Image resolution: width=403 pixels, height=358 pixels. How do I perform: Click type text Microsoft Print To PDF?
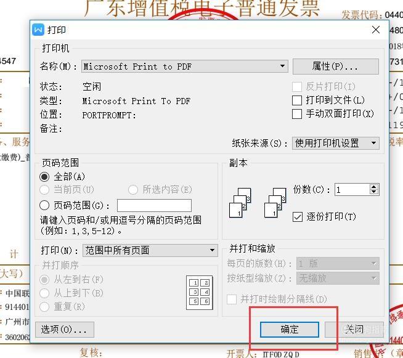(x=136, y=101)
